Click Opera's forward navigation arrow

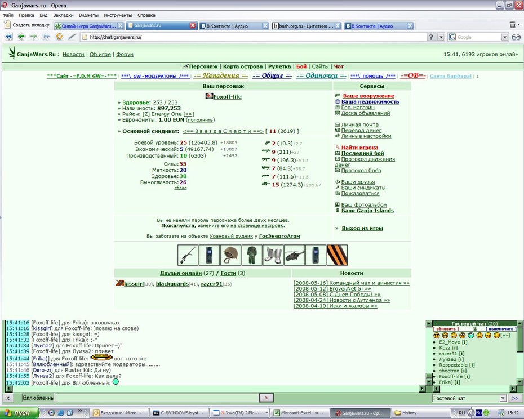33,37
